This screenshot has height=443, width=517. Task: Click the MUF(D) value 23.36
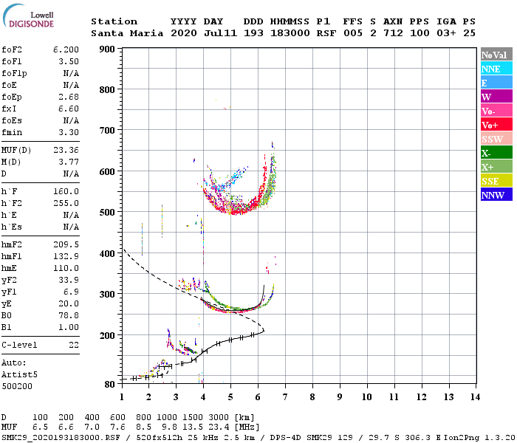[66, 151]
